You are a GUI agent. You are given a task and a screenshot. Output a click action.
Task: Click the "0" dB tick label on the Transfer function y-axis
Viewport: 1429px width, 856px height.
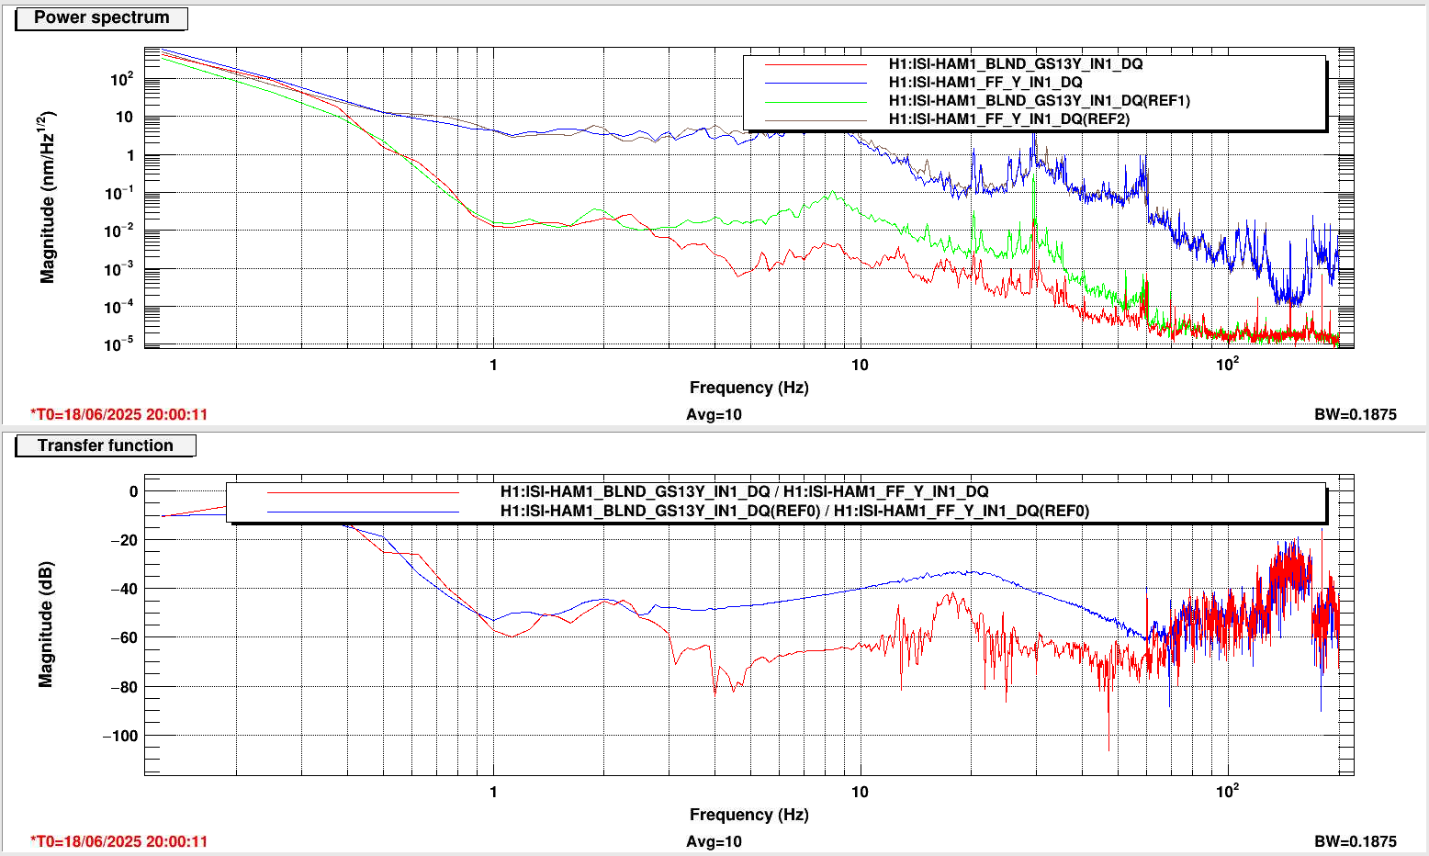(x=133, y=491)
